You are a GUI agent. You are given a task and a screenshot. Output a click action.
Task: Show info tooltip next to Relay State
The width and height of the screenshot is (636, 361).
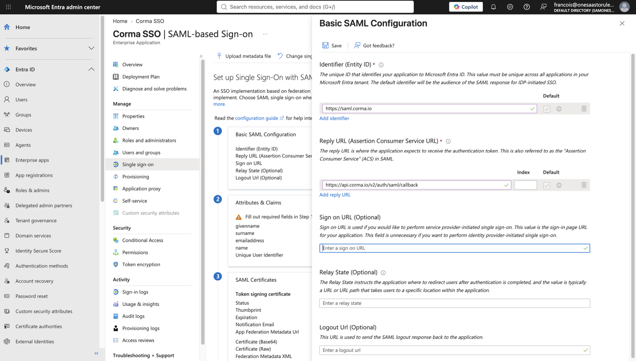click(383, 273)
